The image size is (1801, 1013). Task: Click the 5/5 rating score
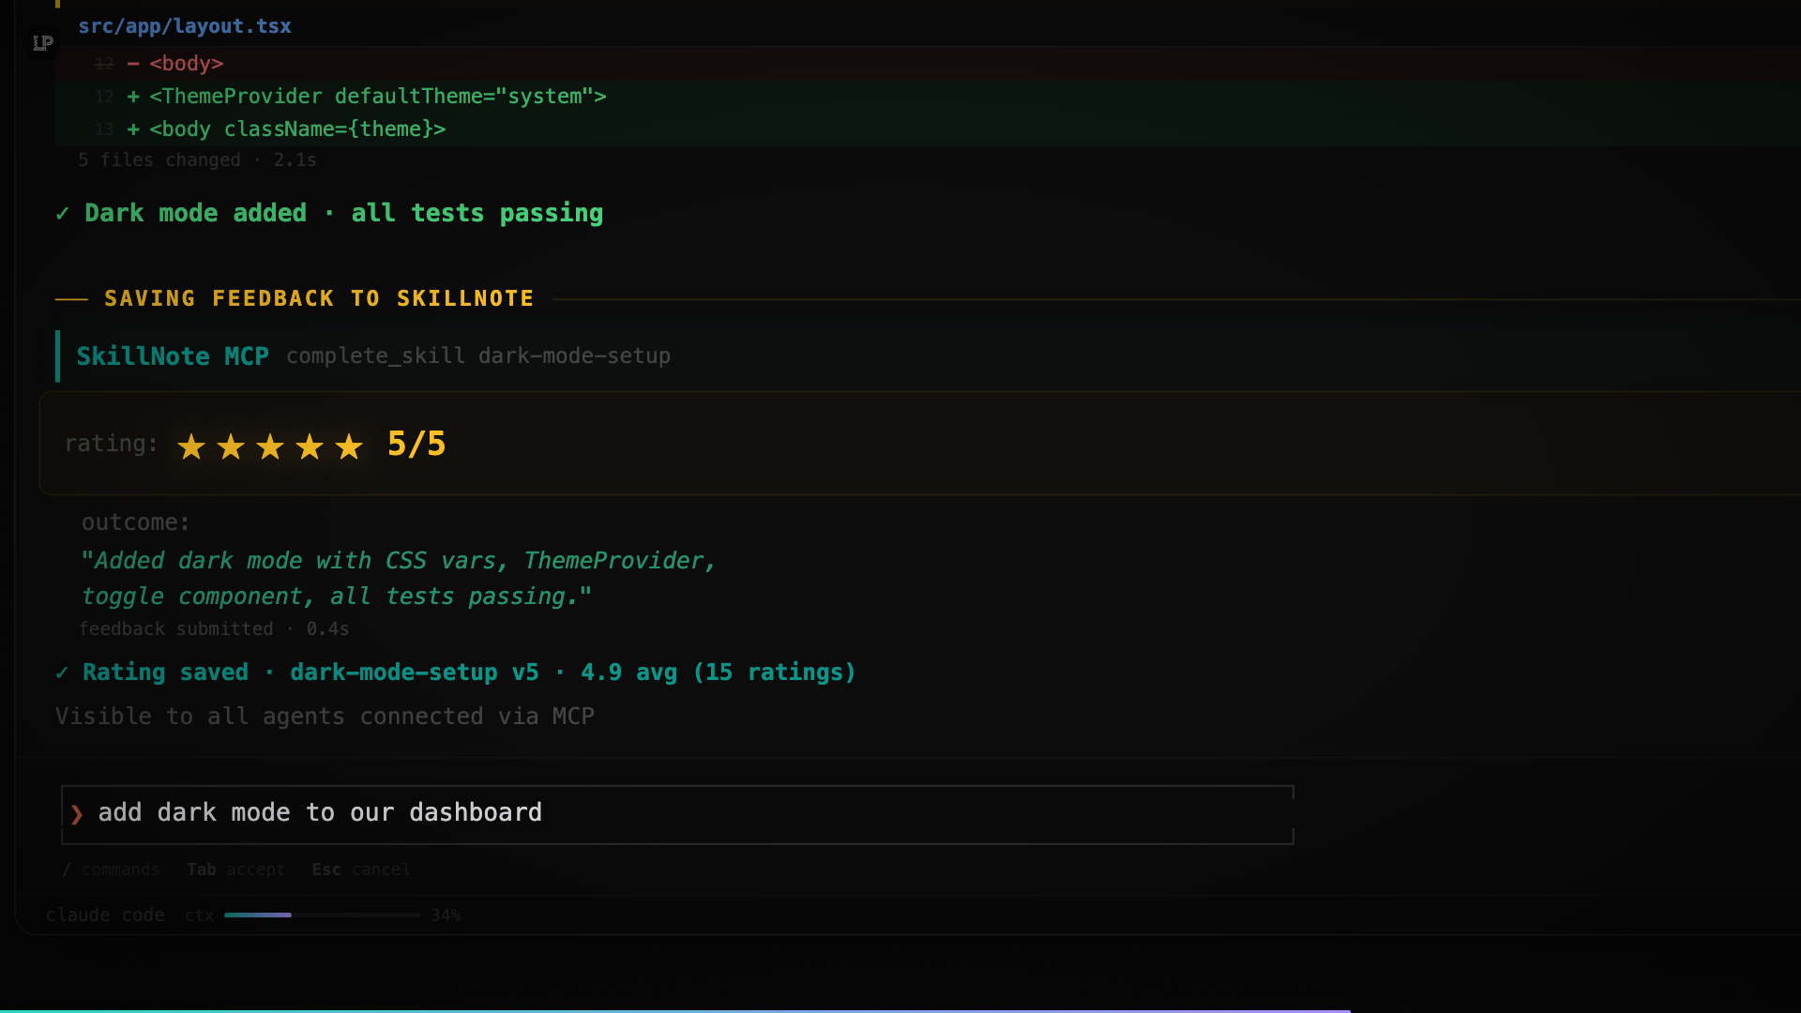pos(416,445)
